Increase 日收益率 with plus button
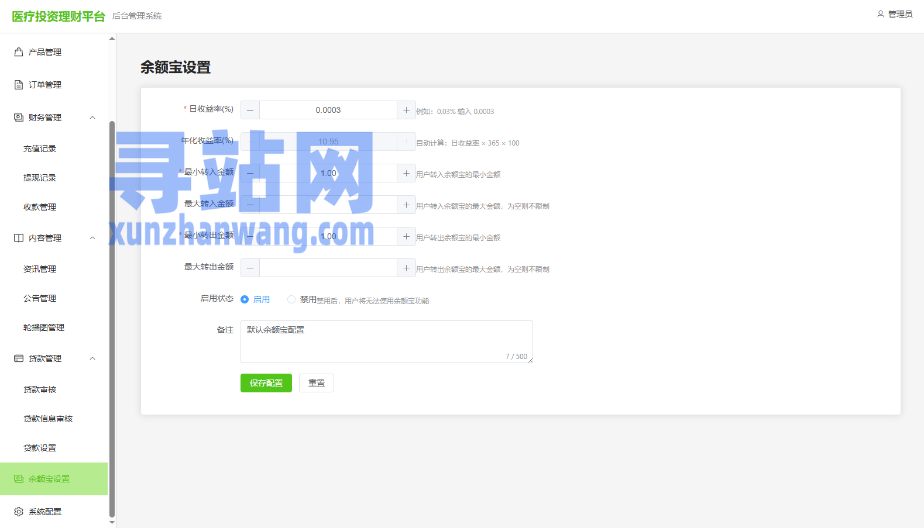This screenshot has height=528, width=924. [406, 110]
